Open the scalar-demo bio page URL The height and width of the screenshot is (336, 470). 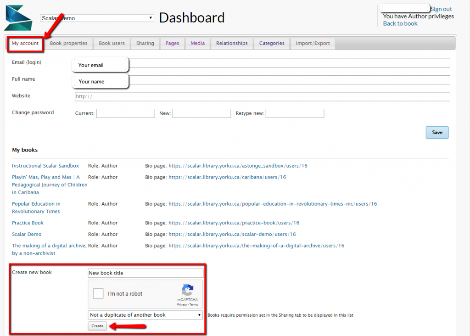coord(232,234)
